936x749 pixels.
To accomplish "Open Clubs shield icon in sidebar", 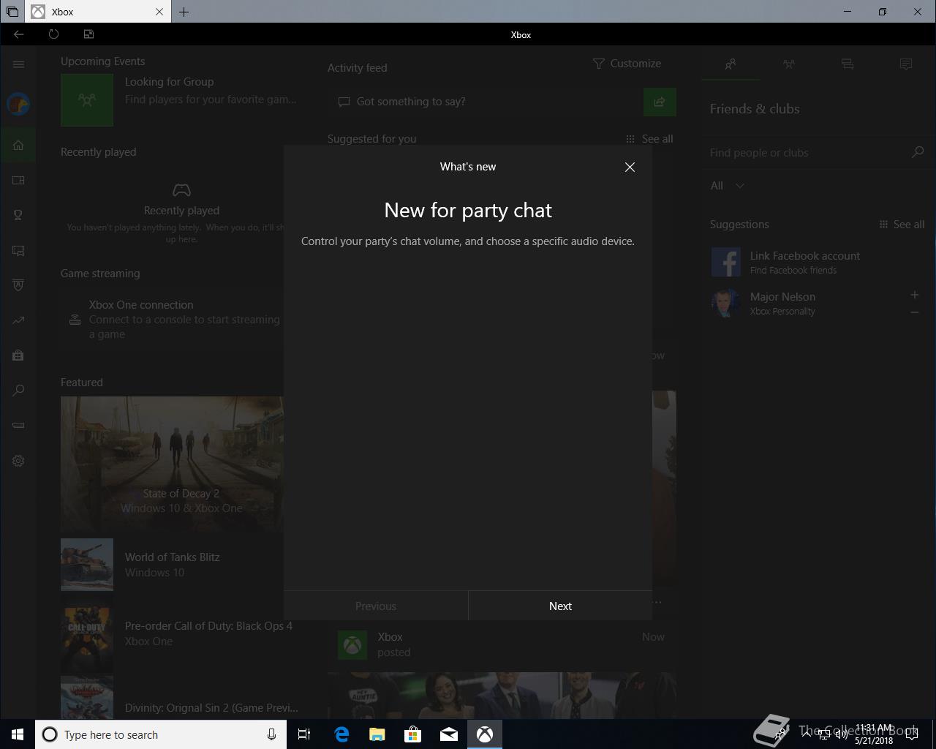I will pyautogui.click(x=18, y=285).
